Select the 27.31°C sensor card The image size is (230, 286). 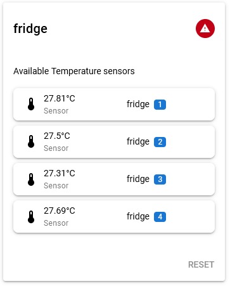(x=114, y=179)
